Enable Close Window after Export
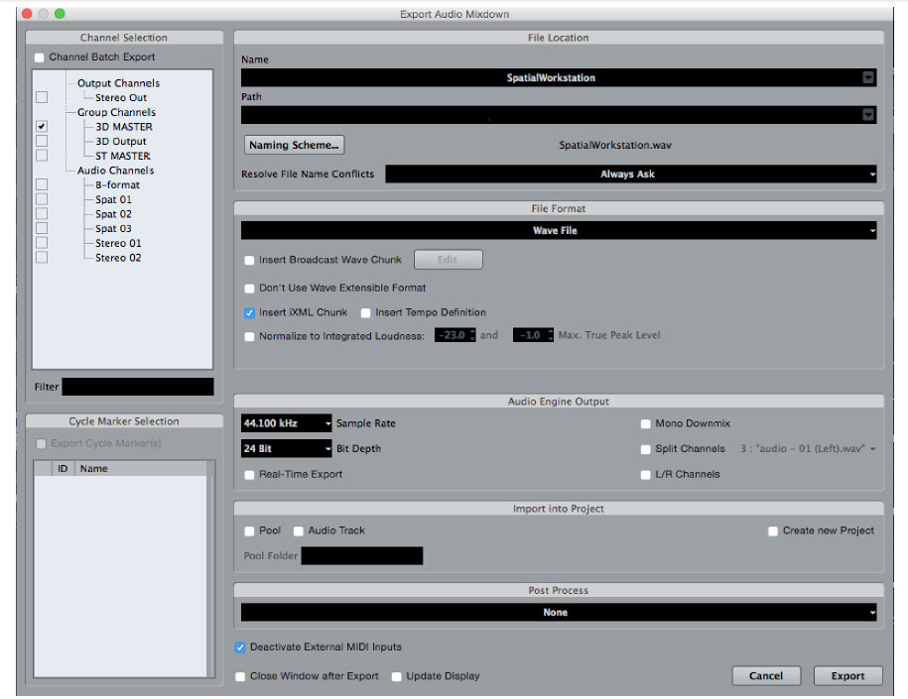 coord(239,675)
